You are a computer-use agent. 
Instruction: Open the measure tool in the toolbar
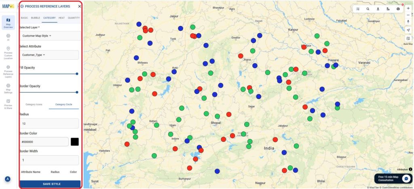pyautogui.click(x=388, y=9)
